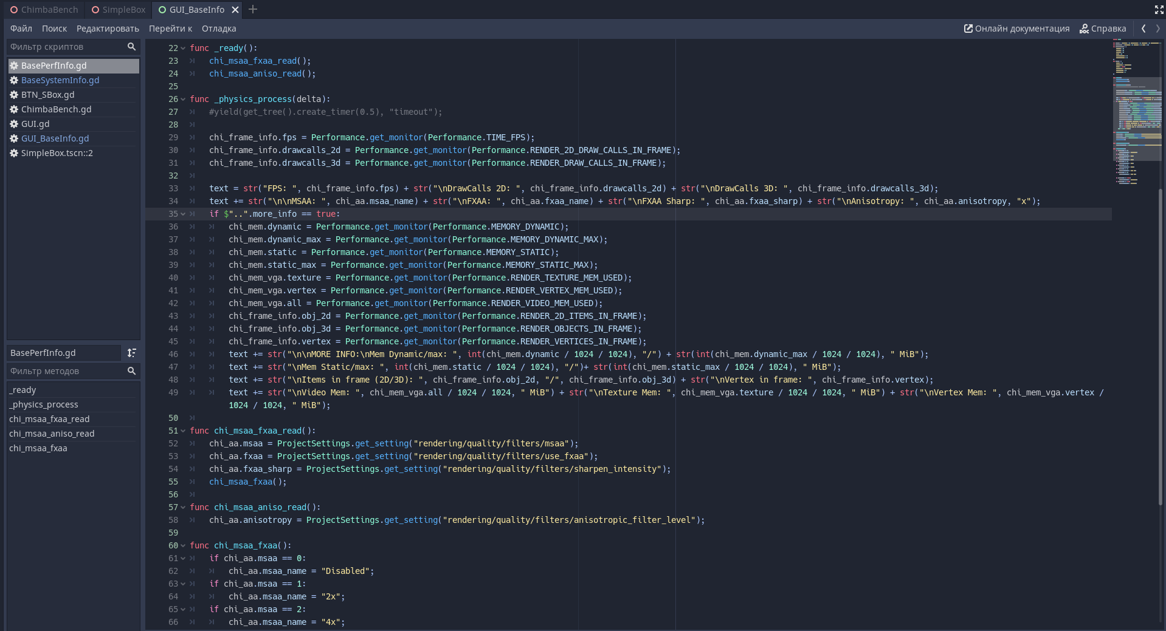
Task: Collapse the _ready function fold arrow
Action: click(183, 48)
